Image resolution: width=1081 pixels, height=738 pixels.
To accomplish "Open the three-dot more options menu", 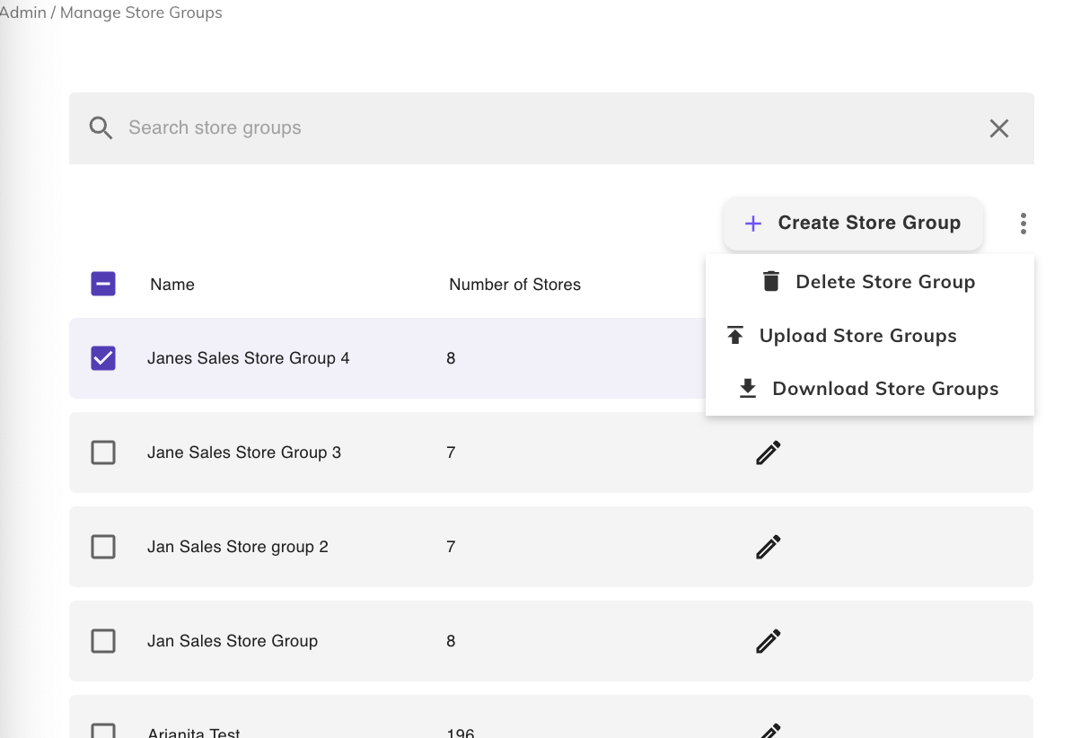I will 1023,224.
